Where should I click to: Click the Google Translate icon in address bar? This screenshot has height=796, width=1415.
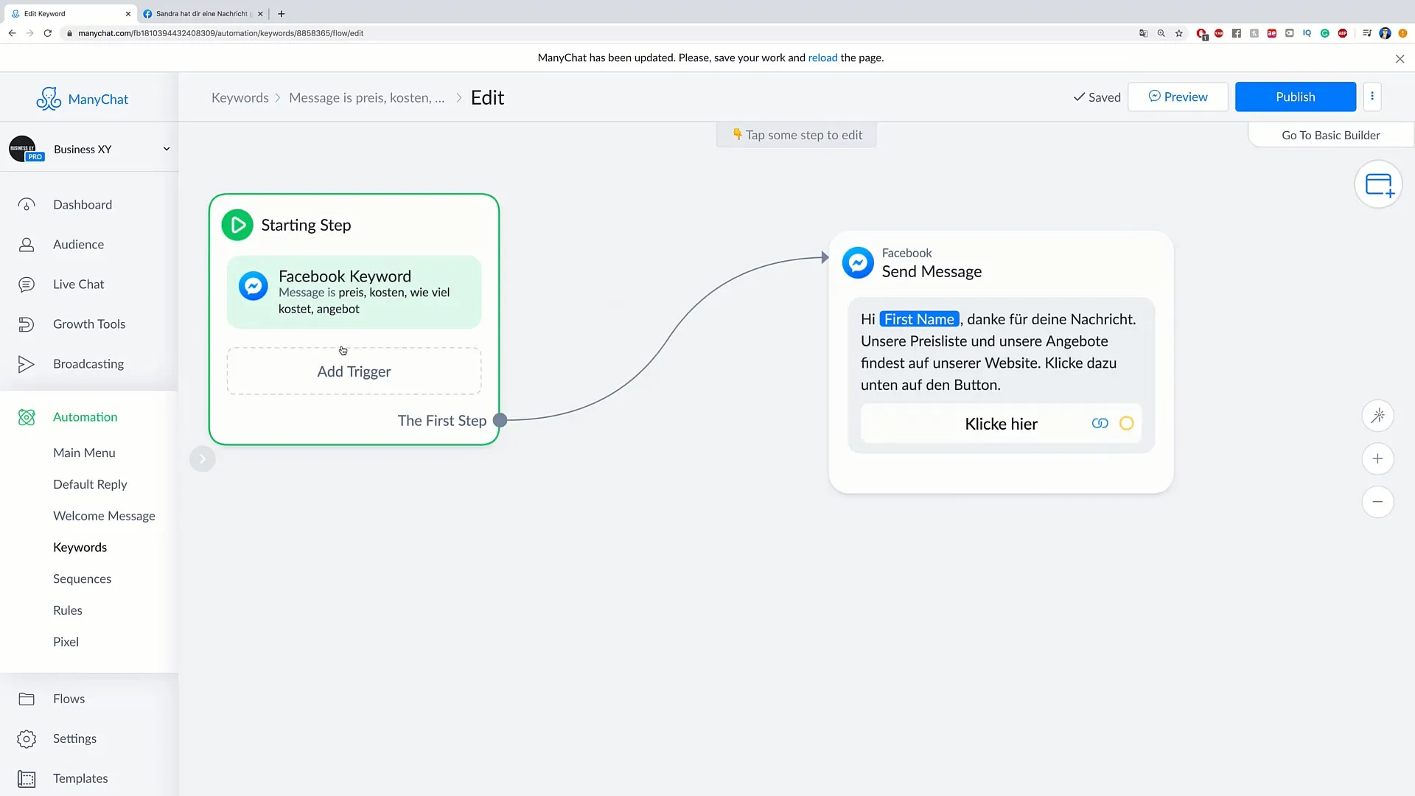(1143, 33)
